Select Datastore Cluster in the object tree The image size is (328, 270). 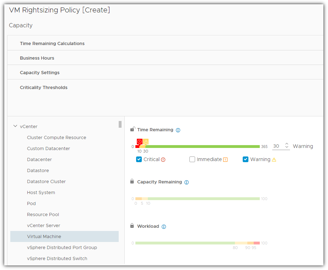tap(46, 182)
